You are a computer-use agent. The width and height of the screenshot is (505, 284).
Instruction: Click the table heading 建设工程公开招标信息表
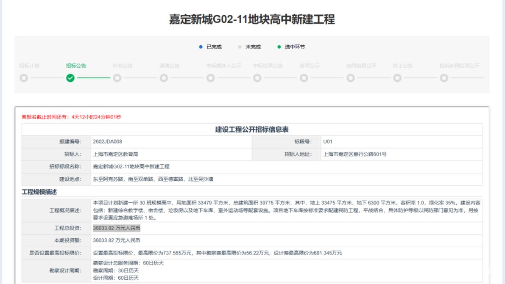coord(252,130)
